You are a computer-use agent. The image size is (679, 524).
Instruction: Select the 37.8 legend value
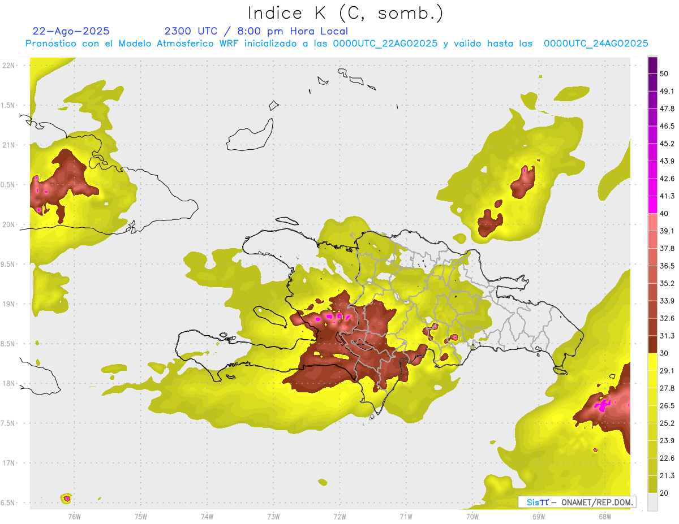coord(668,248)
